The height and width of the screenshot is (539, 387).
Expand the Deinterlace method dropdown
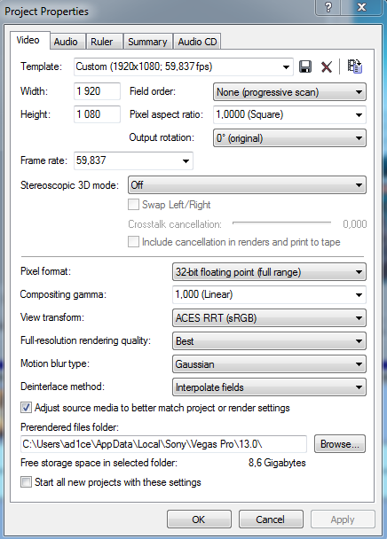click(x=269, y=387)
